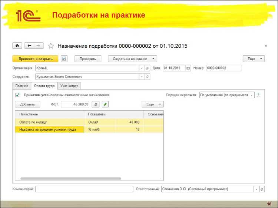This screenshot has height=208, width=278.
Task: Navigate back with the left arrow
Action: (x=29, y=46)
